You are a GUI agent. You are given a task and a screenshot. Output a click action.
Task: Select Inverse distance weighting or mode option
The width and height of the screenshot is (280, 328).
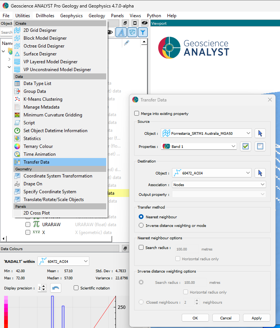[x=141, y=225]
